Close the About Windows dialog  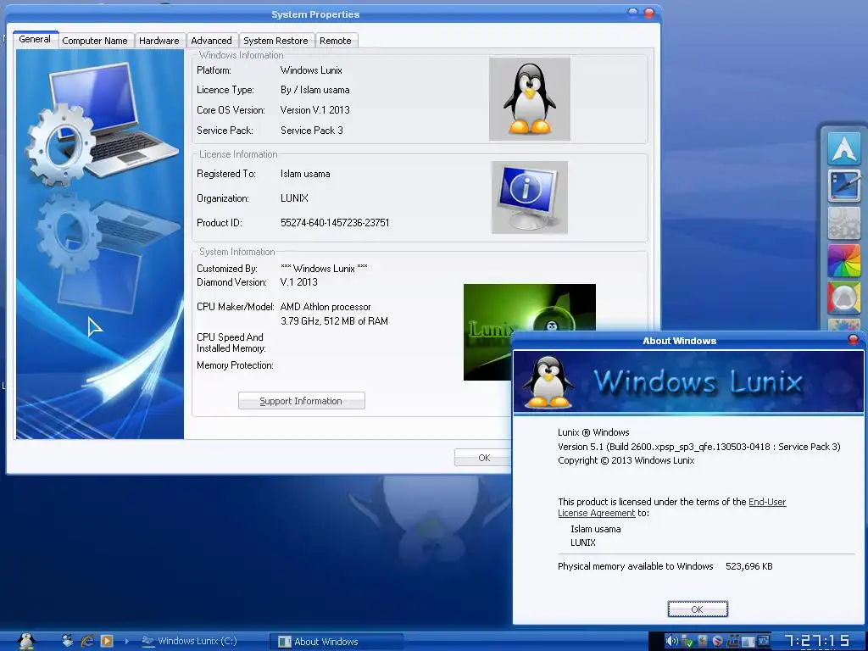[x=853, y=339]
